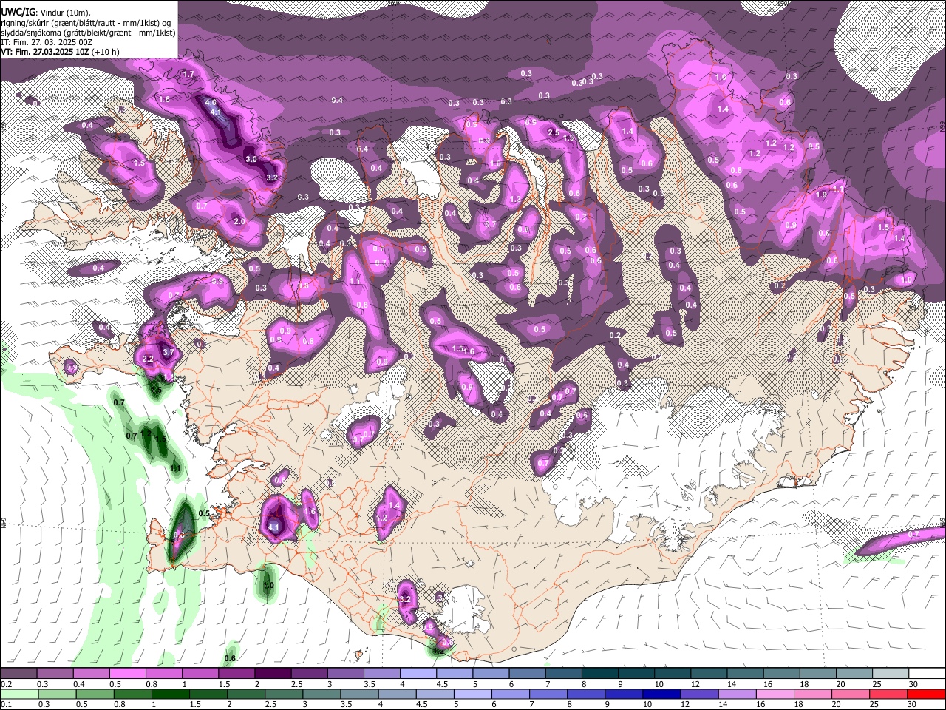The image size is (946, 710).
Task: Click the 'IT: Fim. 27. 03. 2025 00Z' line
Action: click(47, 42)
